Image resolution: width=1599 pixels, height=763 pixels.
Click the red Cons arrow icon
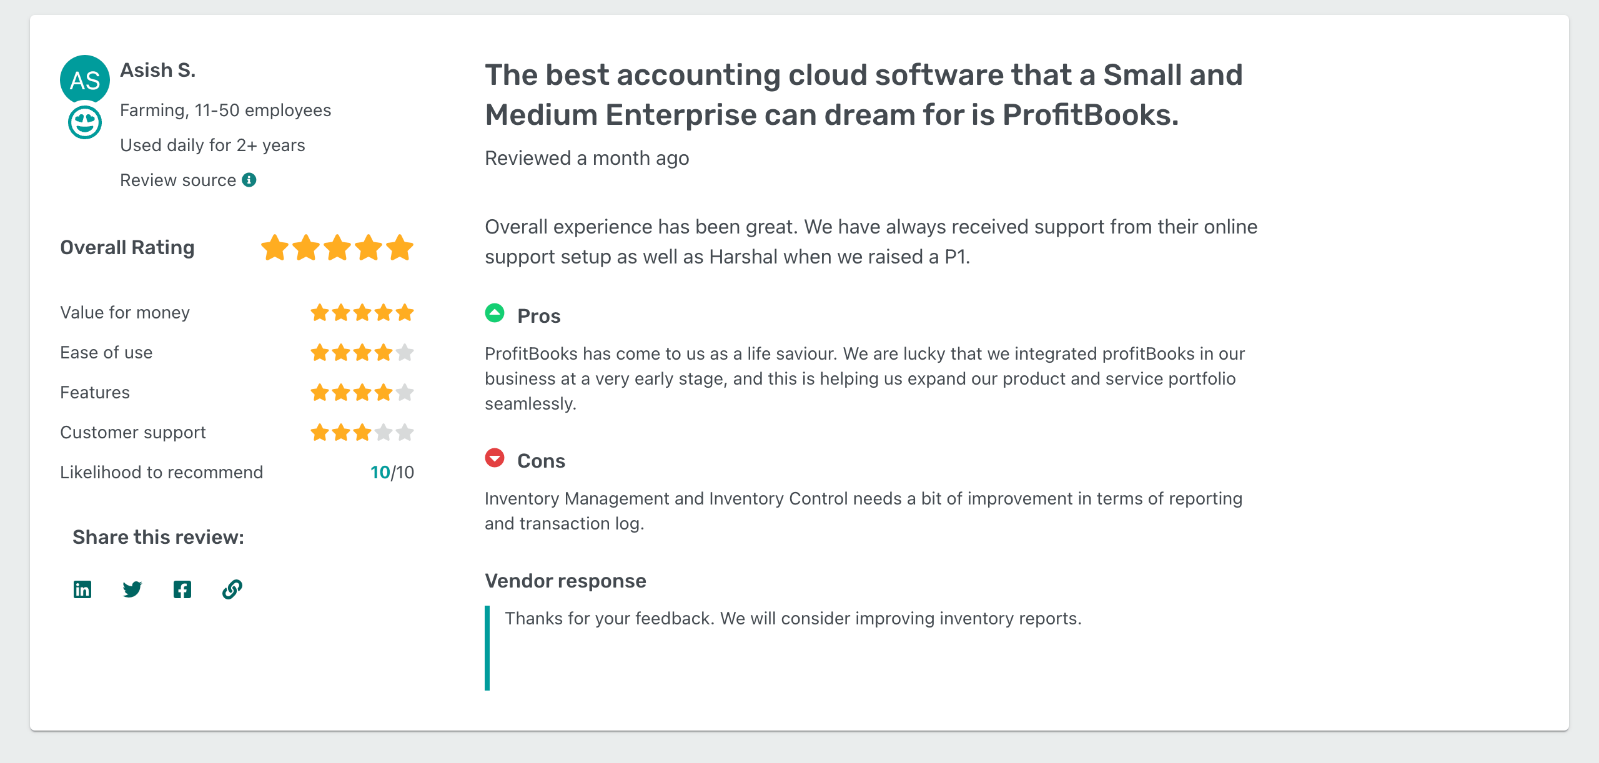pos(494,459)
